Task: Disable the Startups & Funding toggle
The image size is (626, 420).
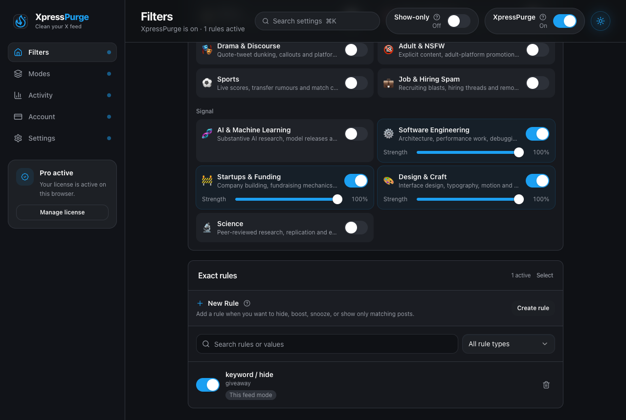Action: 356,181
